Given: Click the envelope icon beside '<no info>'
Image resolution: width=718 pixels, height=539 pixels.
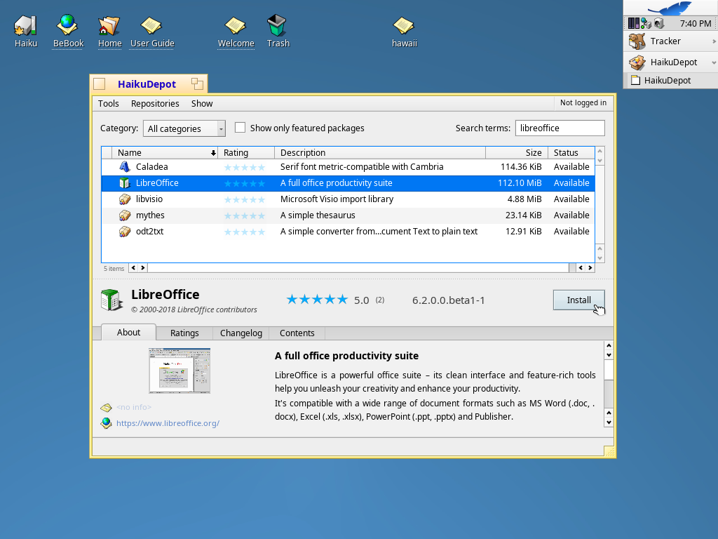Looking at the screenshot, I should [x=107, y=408].
